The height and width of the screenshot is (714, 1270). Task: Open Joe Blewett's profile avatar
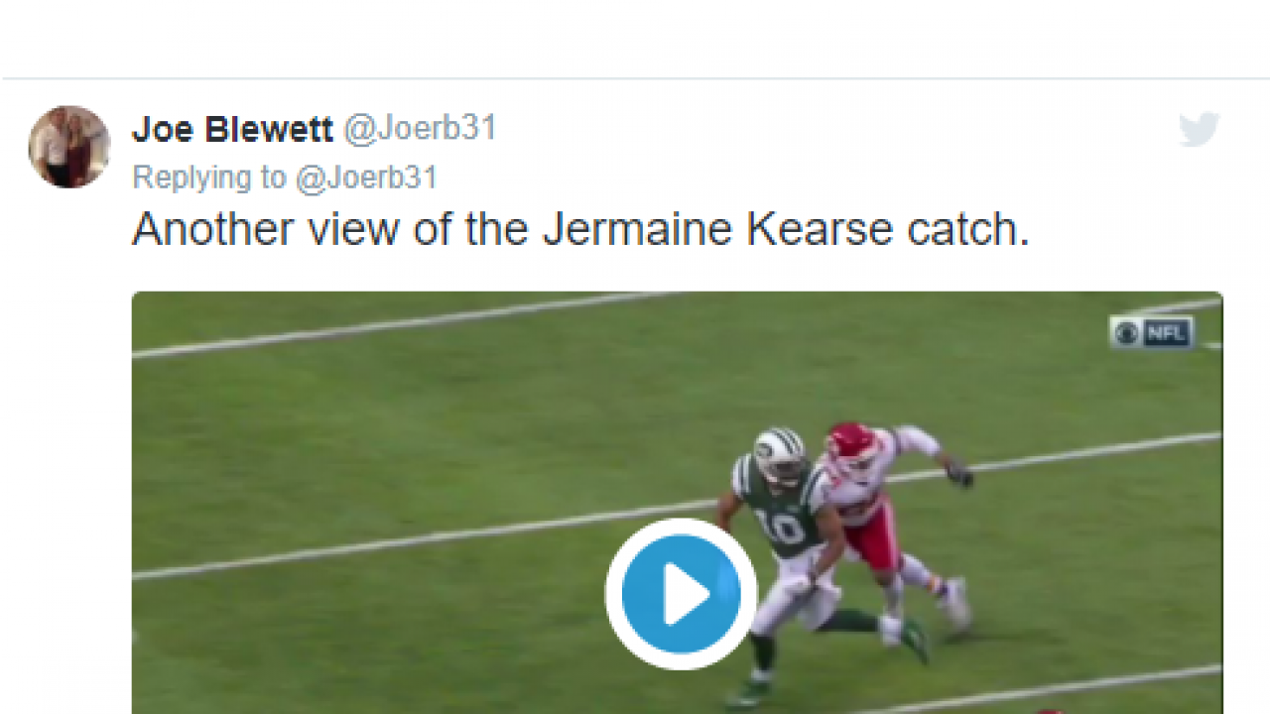69,147
